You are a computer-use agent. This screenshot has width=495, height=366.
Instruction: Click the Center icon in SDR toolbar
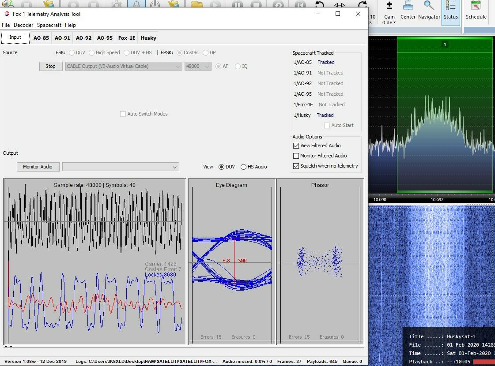click(408, 10)
